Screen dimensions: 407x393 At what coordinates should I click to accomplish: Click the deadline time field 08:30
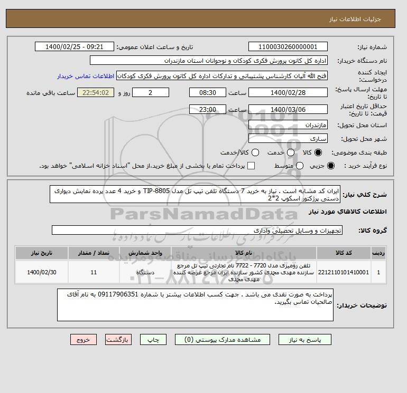click(x=208, y=92)
